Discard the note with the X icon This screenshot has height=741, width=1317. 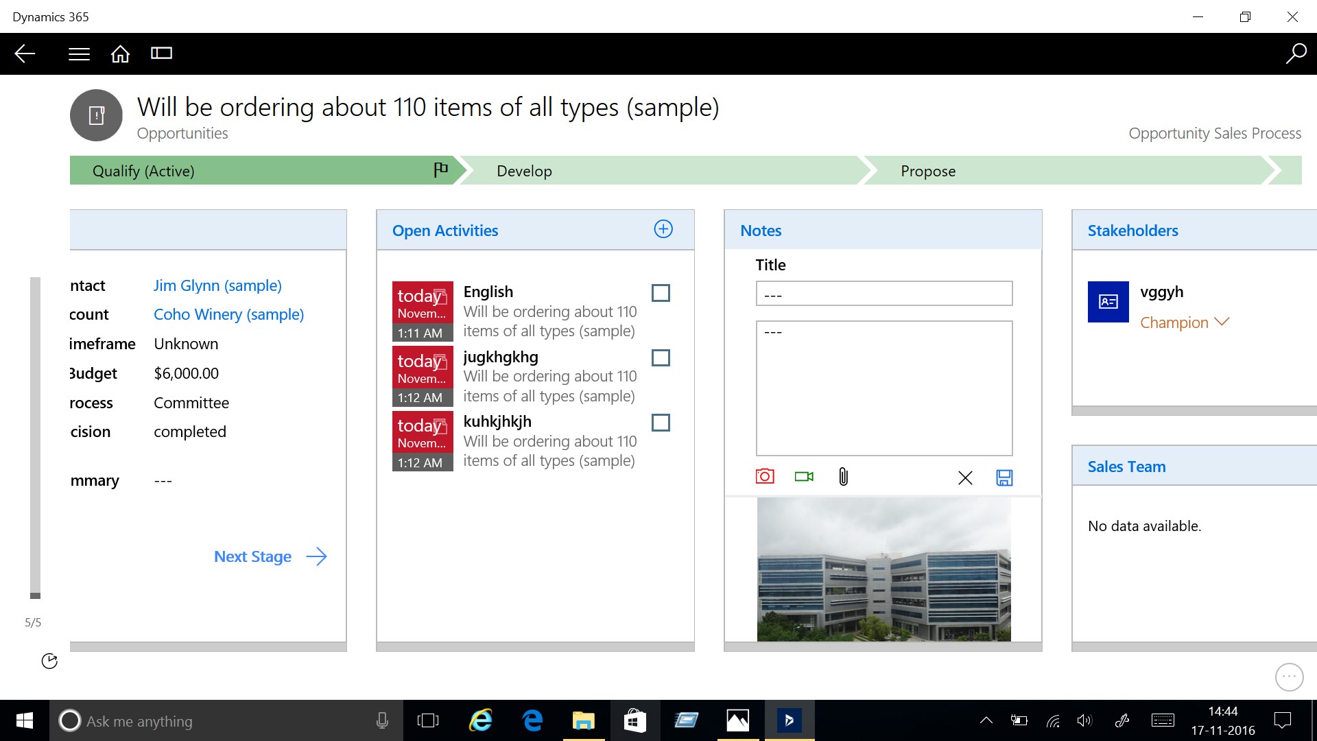click(965, 478)
